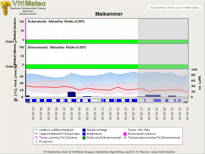Click the Niederschläge legend color square
The width and height of the screenshot is (205, 154).
pos(84,130)
